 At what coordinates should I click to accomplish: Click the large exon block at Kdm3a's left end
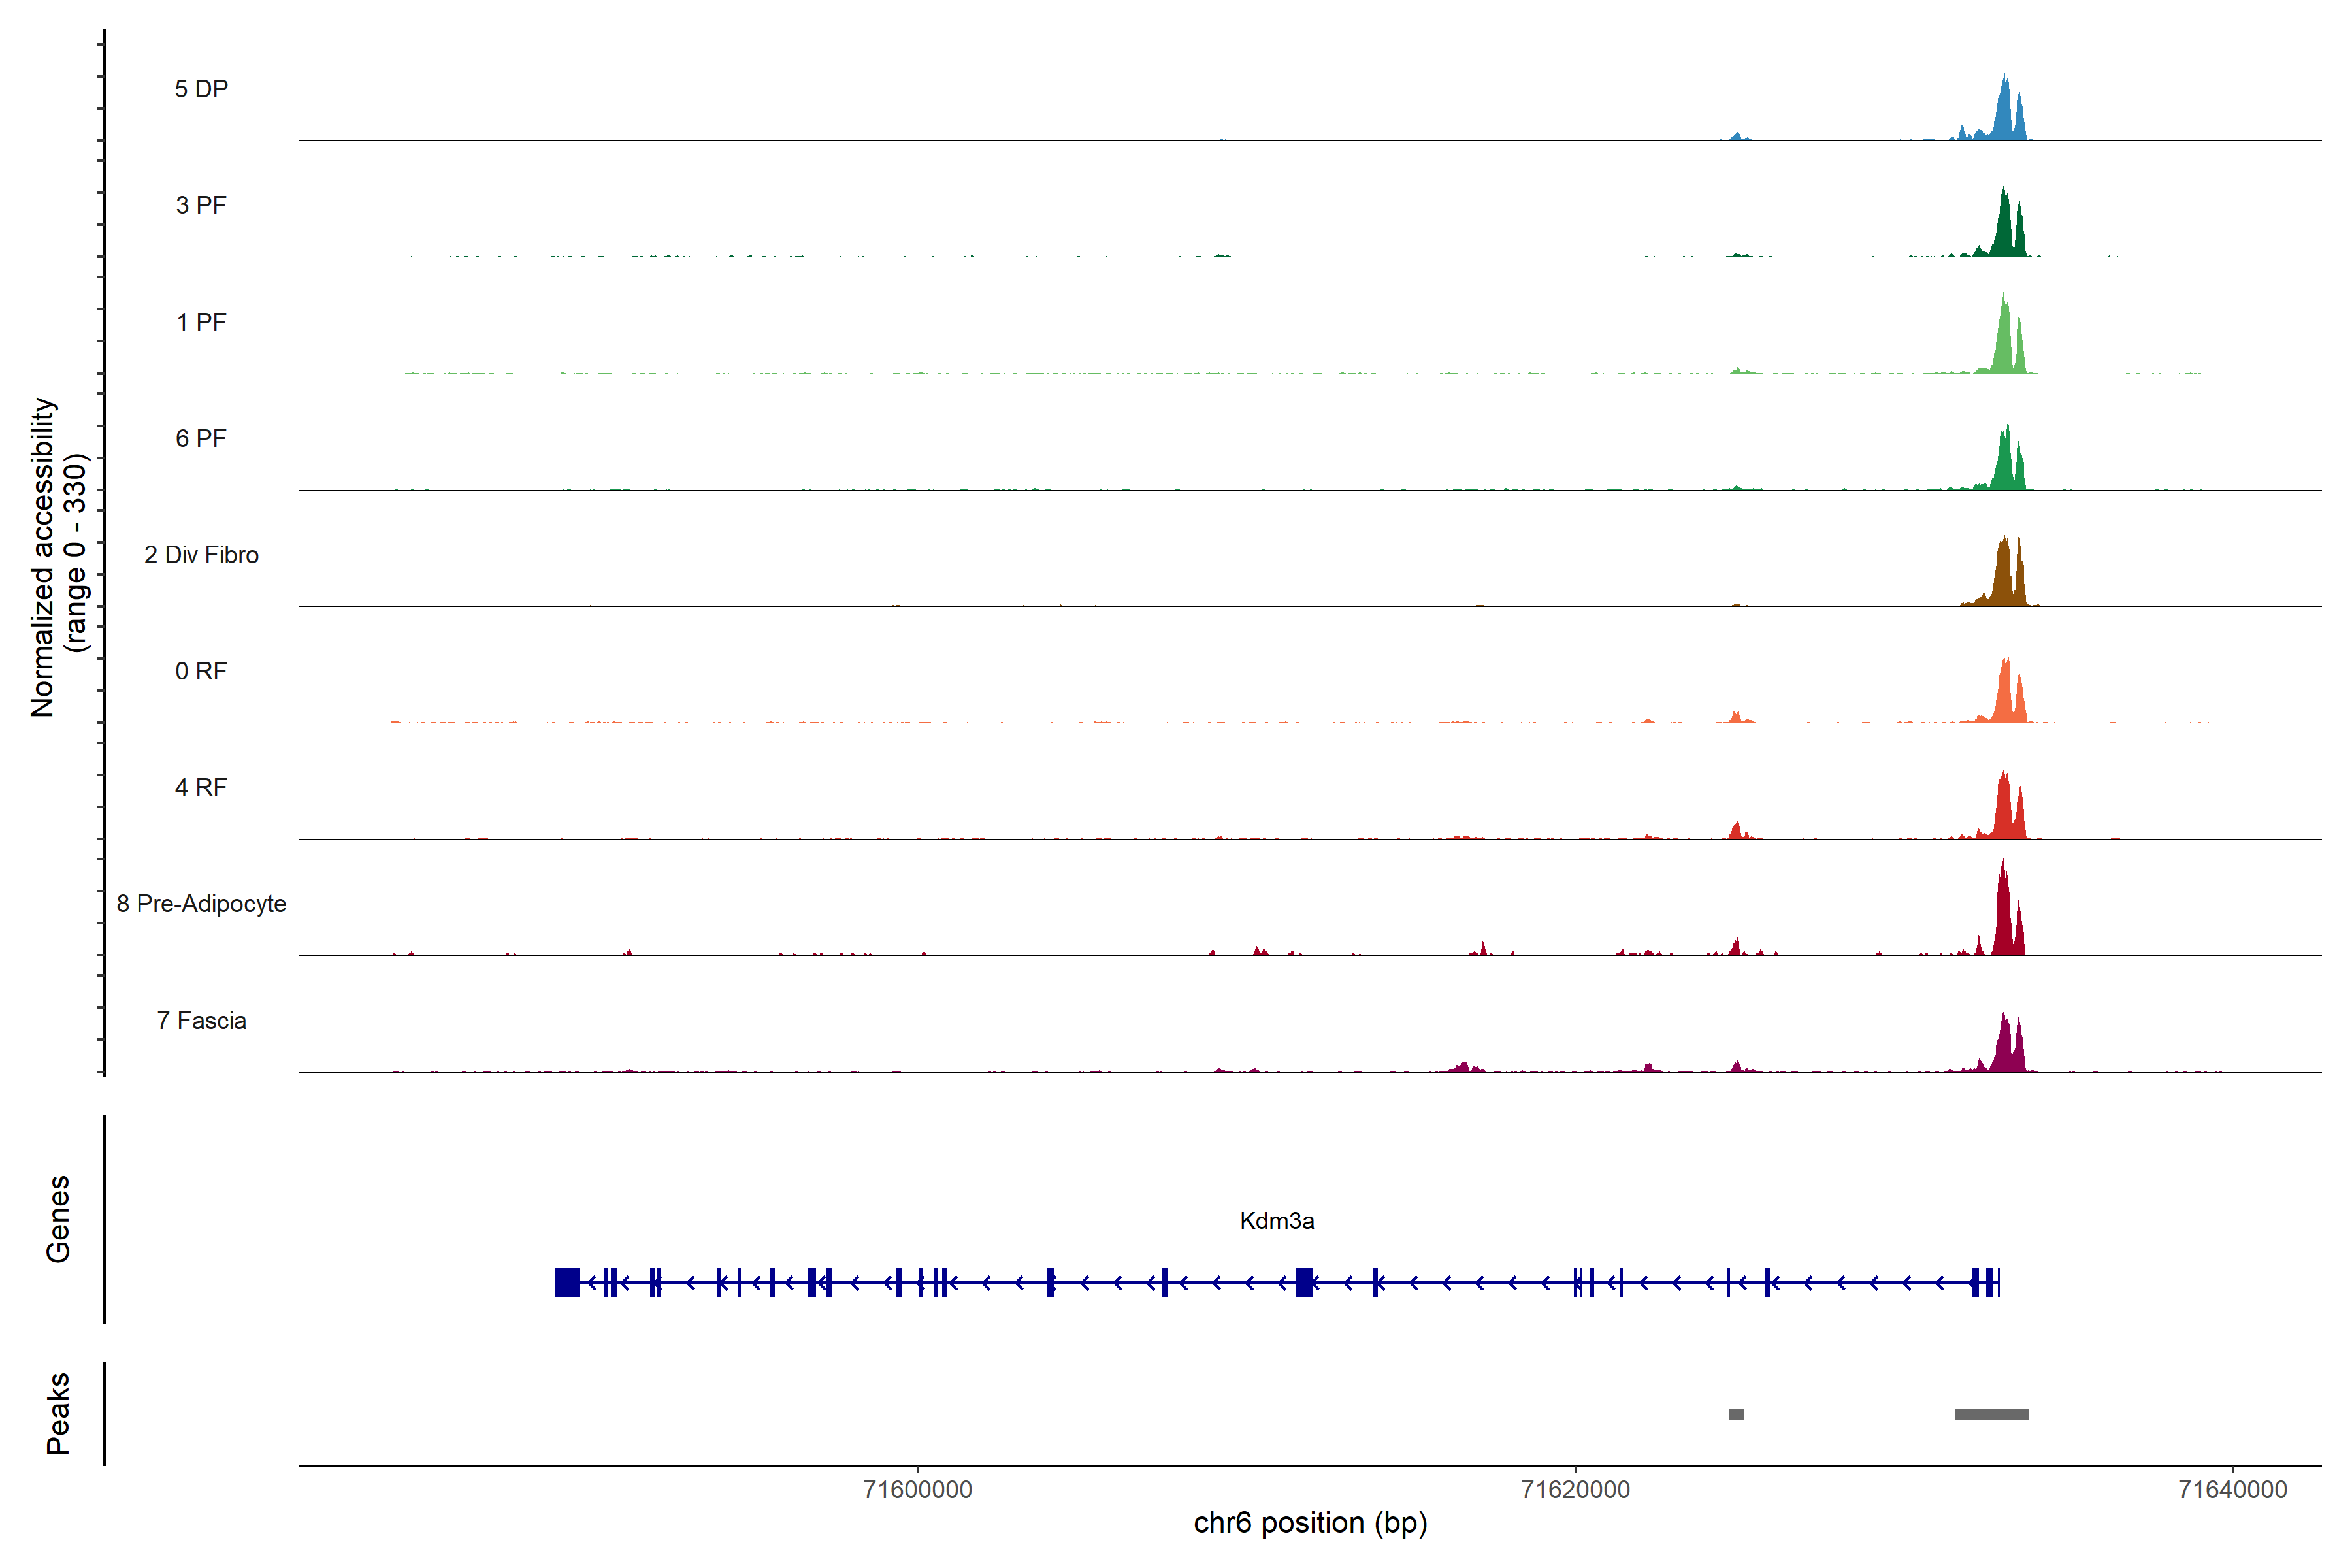(x=567, y=1282)
